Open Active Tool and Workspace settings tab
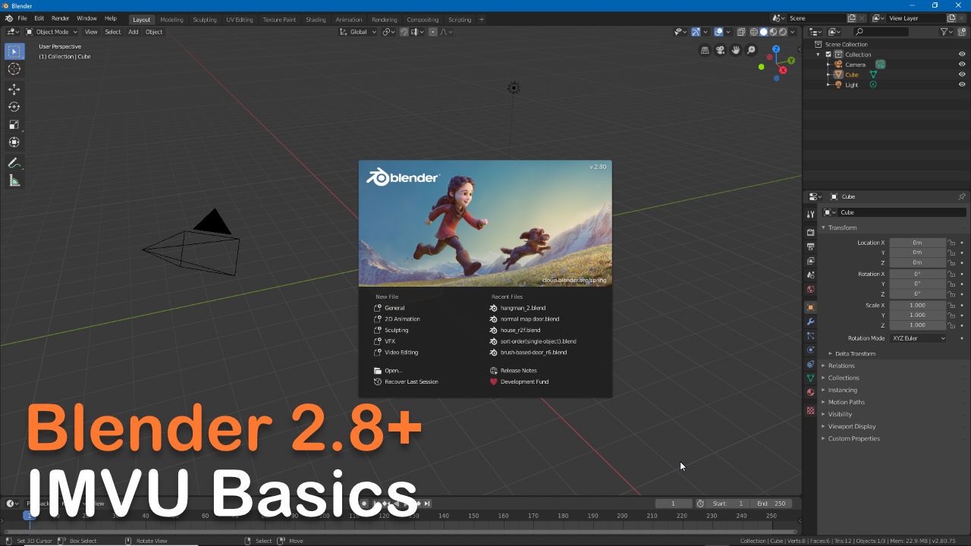The height and width of the screenshot is (546, 971). [810, 215]
